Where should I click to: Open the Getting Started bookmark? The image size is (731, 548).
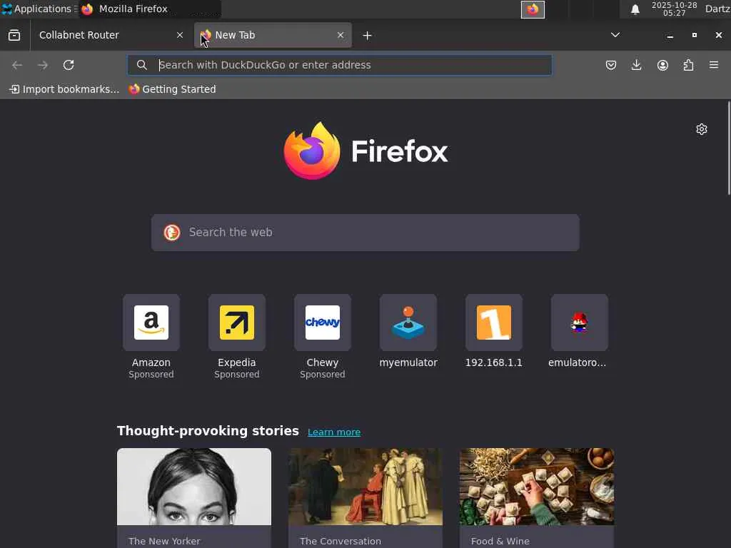coord(173,89)
